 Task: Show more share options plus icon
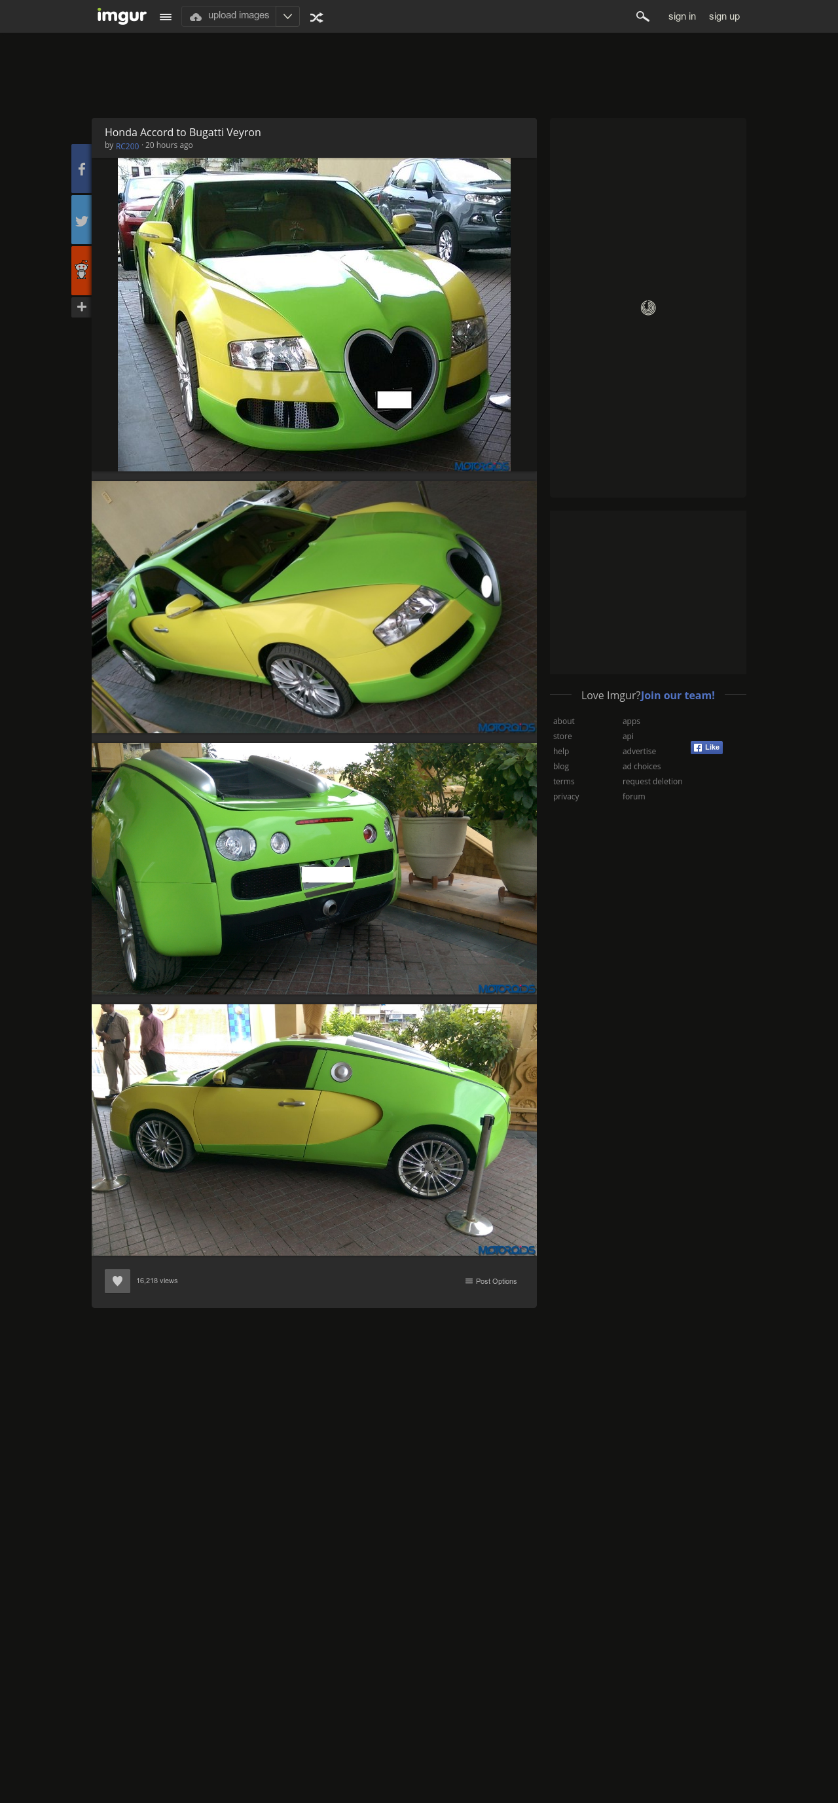(x=81, y=306)
